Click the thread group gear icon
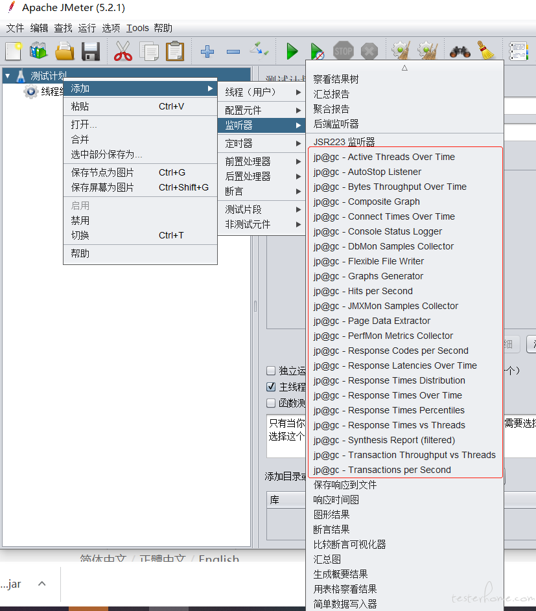This screenshot has width=536, height=611. (x=31, y=91)
